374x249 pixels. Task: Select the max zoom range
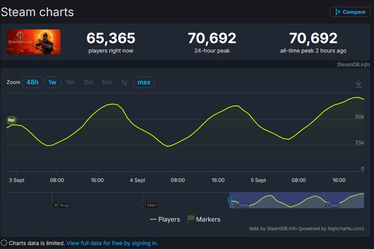click(144, 82)
